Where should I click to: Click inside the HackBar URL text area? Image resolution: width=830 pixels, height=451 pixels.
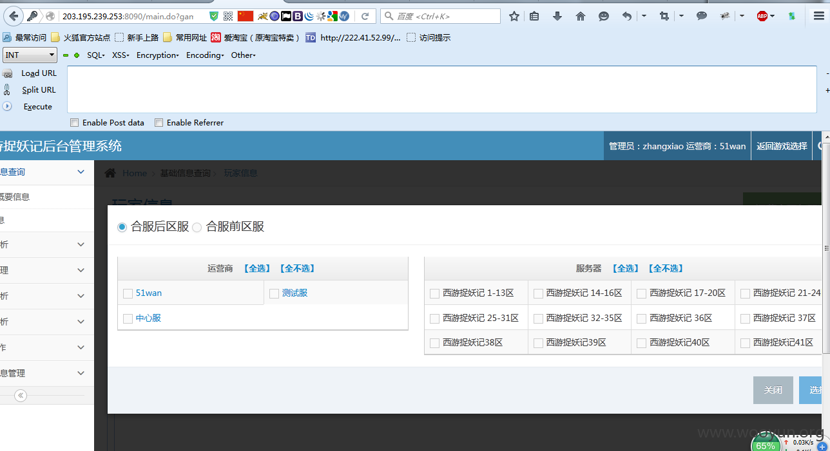click(442, 89)
